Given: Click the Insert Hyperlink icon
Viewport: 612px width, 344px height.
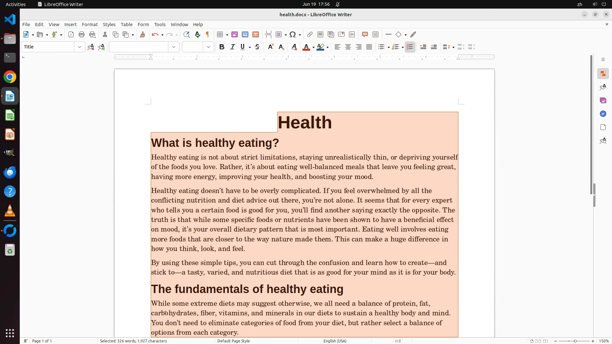Looking at the screenshot, I should click(310, 35).
